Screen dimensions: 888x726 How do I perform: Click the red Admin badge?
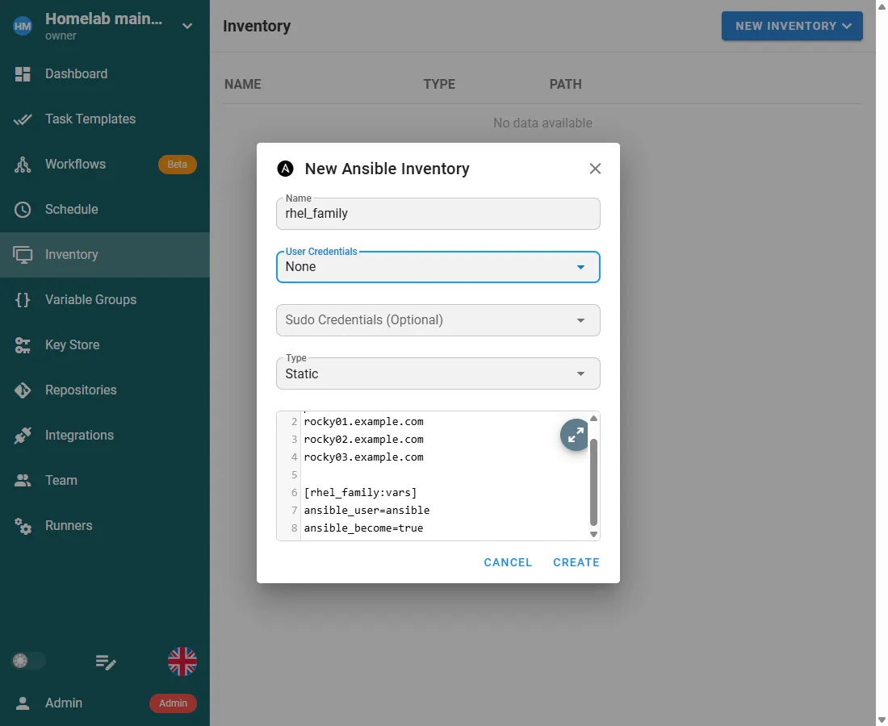tap(173, 703)
